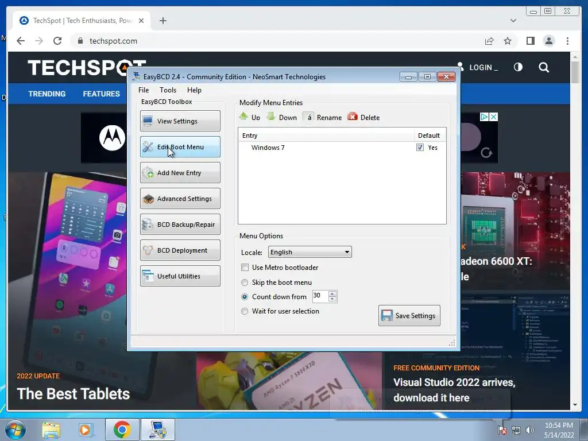Open Add New Entry section

tap(180, 172)
